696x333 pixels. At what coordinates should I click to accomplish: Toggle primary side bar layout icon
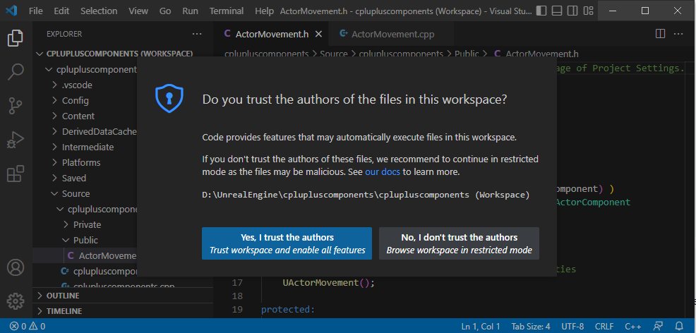(x=541, y=11)
